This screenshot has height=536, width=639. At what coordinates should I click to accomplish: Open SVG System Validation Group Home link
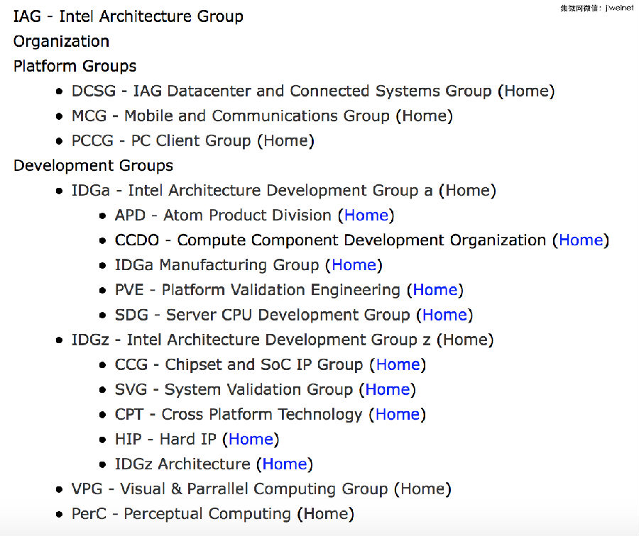[x=388, y=389]
